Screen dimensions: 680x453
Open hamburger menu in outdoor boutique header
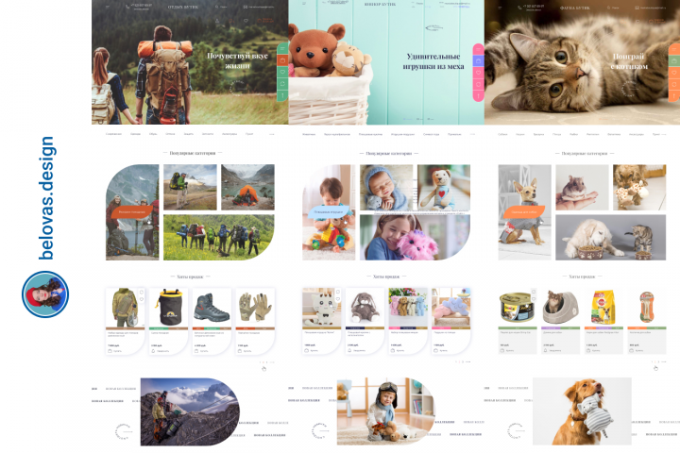(108, 7)
